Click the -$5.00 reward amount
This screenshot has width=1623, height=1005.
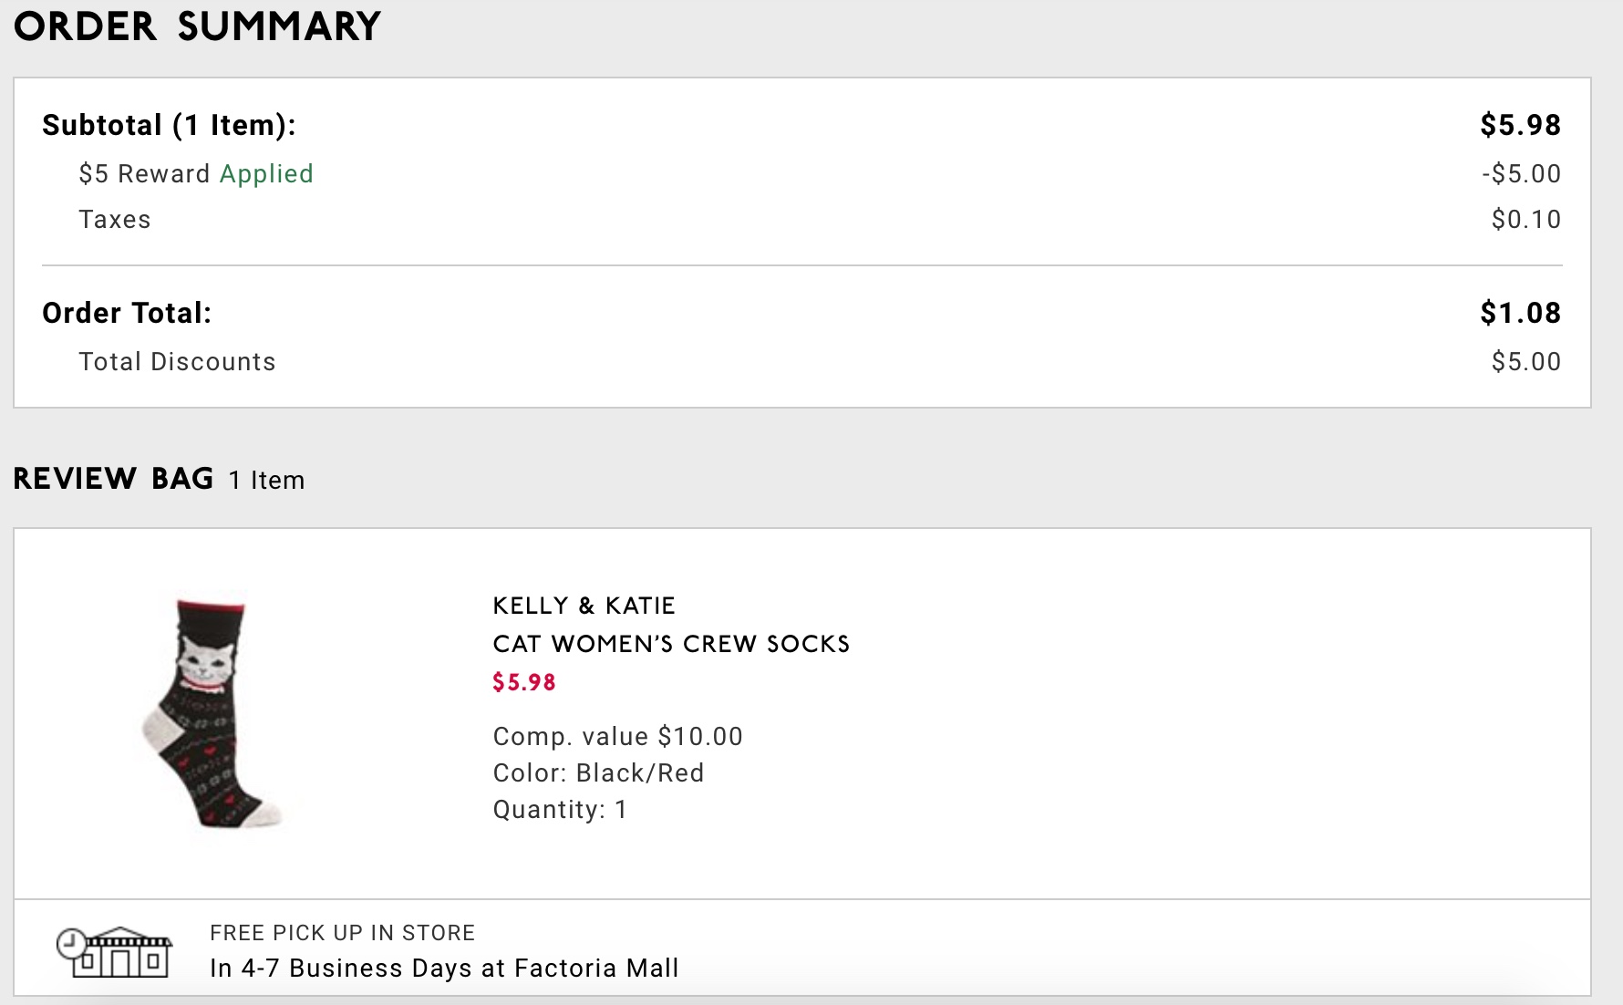pos(1521,173)
